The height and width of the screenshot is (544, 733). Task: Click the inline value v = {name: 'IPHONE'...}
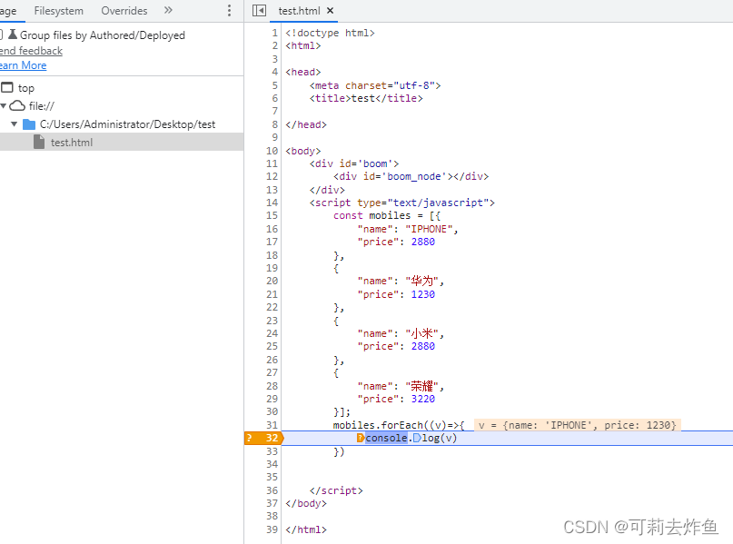578,425
